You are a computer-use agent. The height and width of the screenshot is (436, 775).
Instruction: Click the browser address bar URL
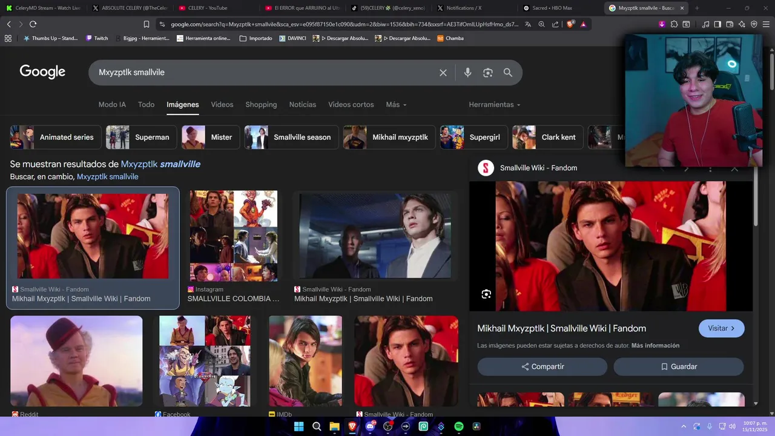(x=345, y=24)
